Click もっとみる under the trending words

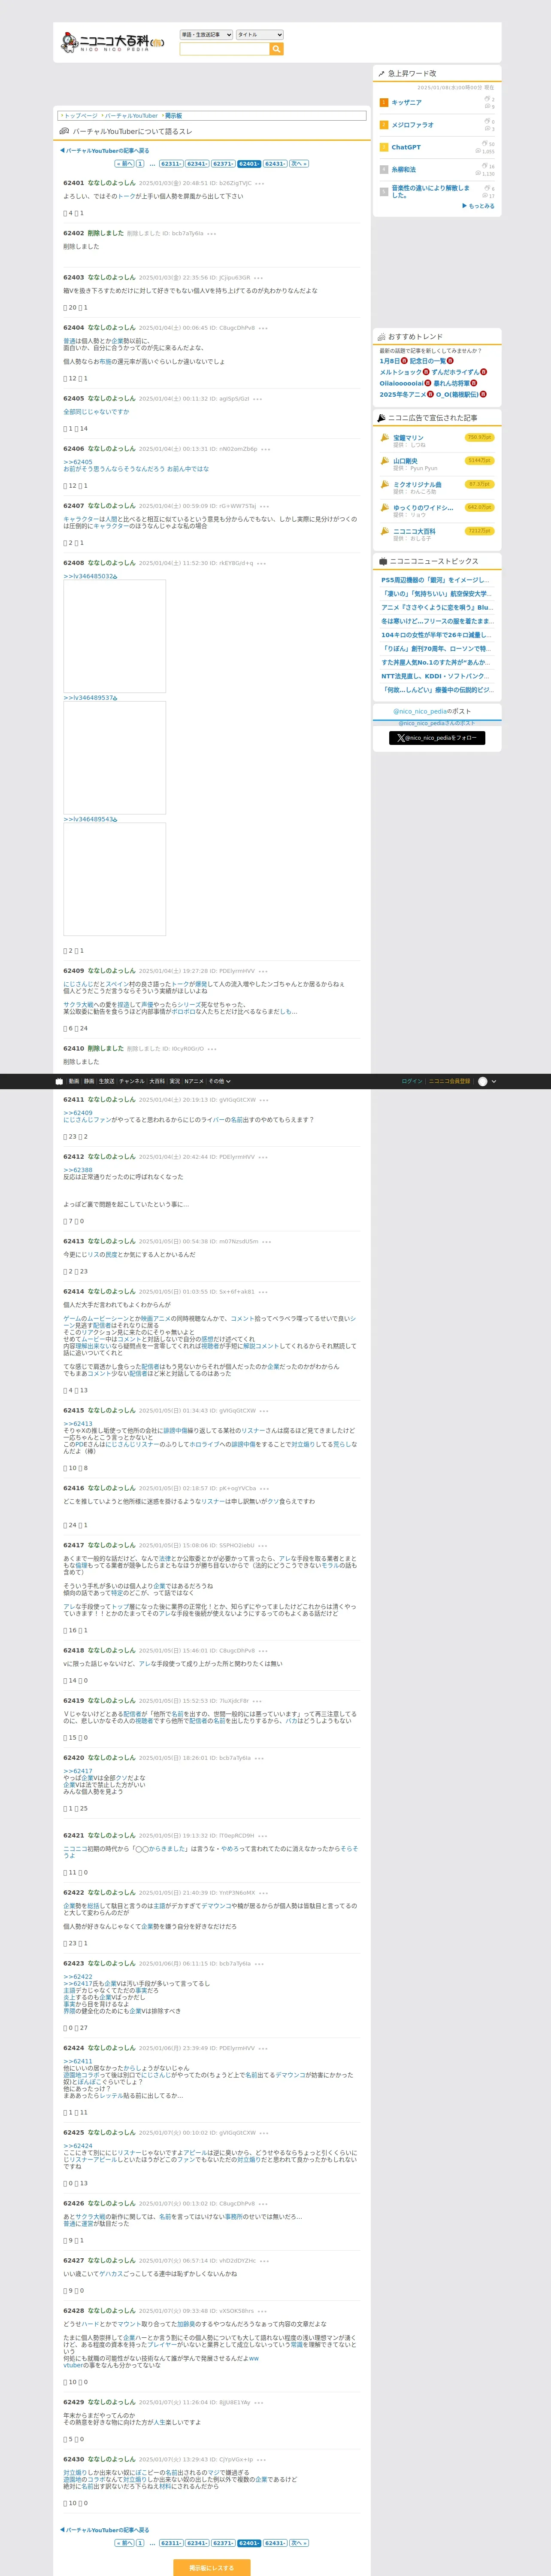point(478,206)
